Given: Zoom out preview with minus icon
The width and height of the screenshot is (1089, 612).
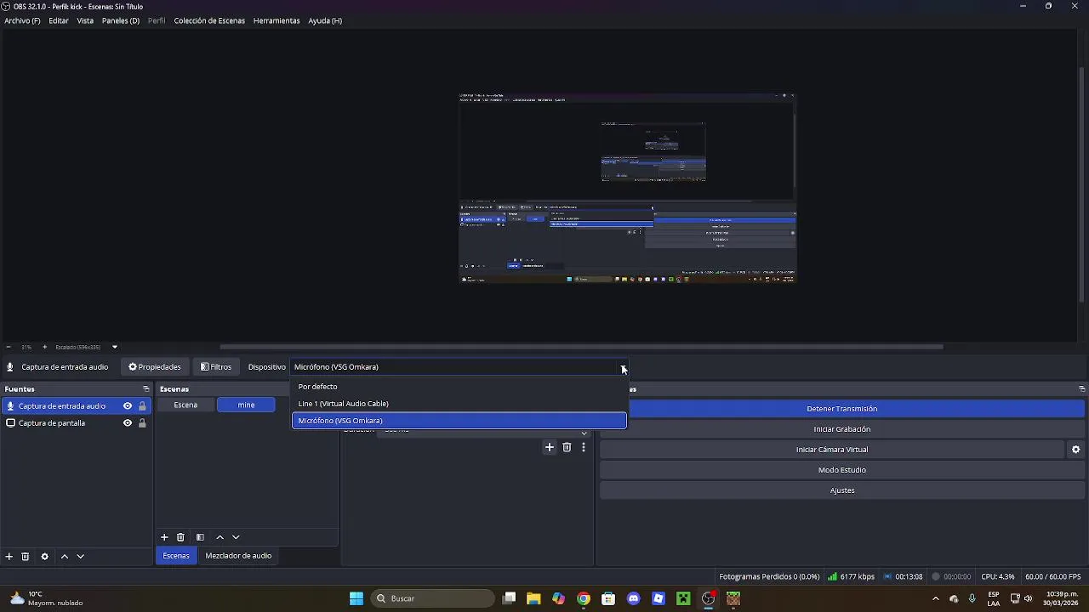Looking at the screenshot, I should click(x=9, y=347).
